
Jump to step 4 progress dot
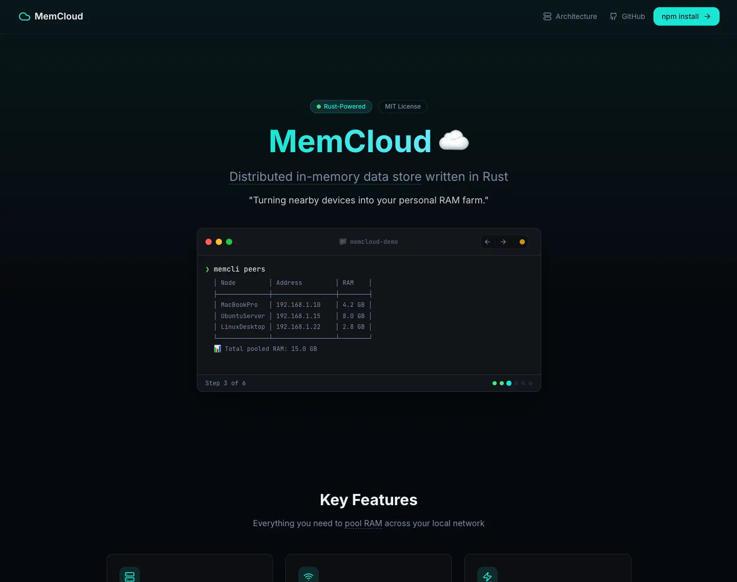516,383
